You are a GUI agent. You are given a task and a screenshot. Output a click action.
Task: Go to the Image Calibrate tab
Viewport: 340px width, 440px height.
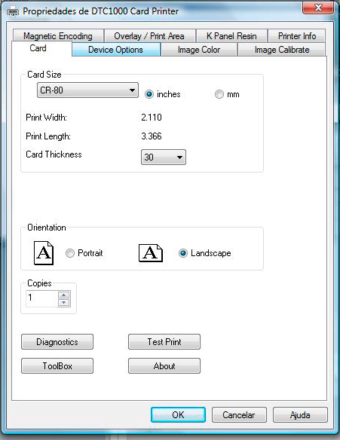click(x=282, y=50)
